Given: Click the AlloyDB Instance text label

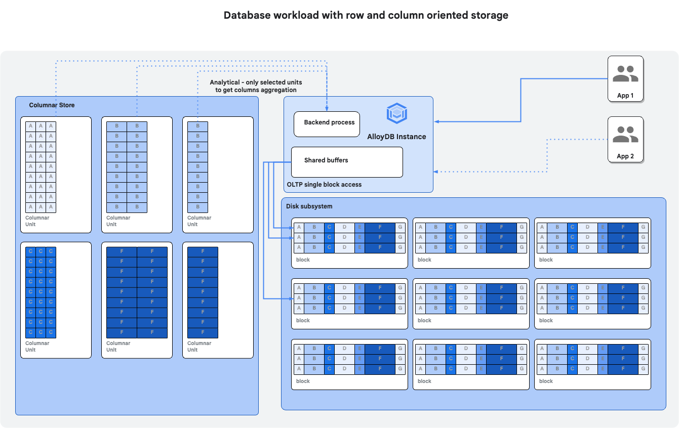Looking at the screenshot, I should 396,137.
